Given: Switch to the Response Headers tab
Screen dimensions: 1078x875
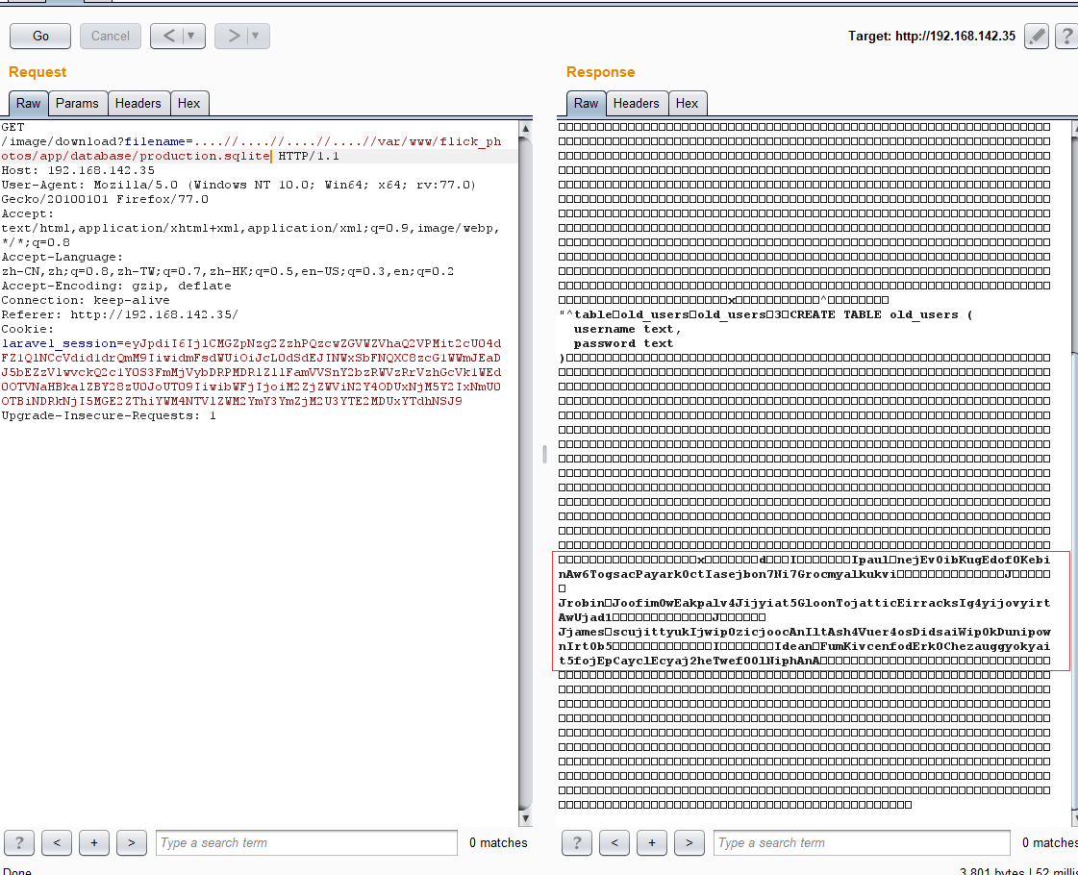Looking at the screenshot, I should [636, 103].
